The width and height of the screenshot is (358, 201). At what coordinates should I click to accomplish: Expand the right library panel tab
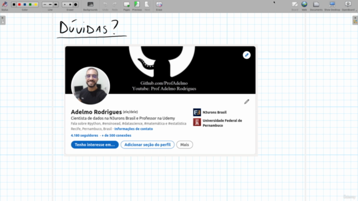(355, 20)
